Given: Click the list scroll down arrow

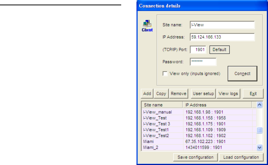Looking at the screenshot, I should (x=260, y=148).
